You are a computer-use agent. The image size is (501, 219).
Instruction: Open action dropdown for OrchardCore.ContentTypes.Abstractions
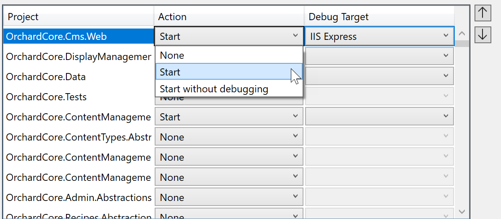pos(229,137)
